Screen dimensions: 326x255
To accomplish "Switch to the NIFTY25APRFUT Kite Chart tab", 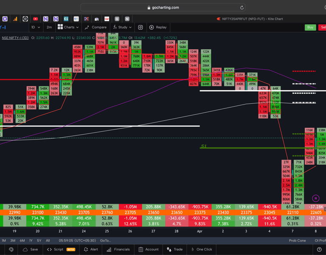I will pos(250,19).
